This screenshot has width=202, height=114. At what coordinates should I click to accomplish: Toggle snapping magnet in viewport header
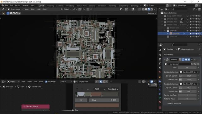tap(80, 9)
